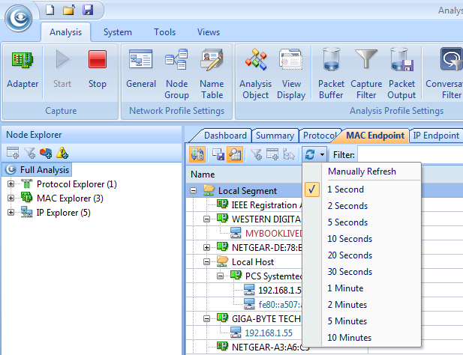463x355 pixels.
Task: Save using the floppy disk icon
Action: 88,10
